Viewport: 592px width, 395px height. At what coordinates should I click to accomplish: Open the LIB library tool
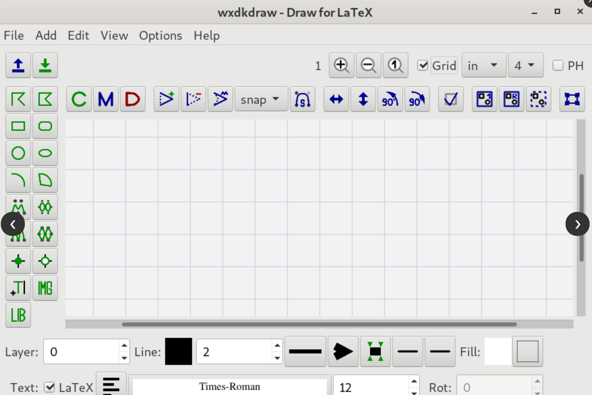pos(18,315)
